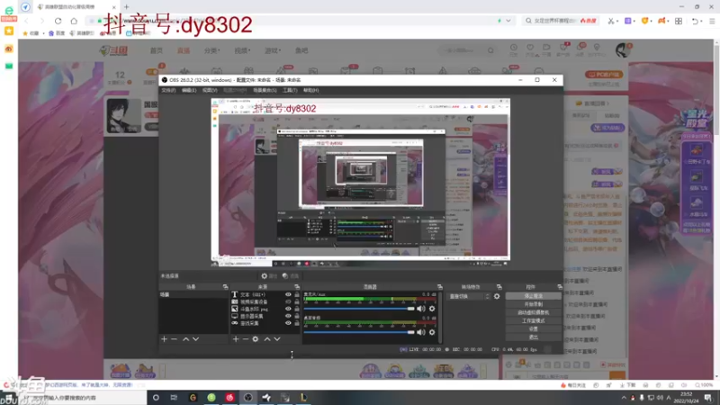Move the scene up in scenes panel
The image size is (720, 405).
tap(185, 339)
